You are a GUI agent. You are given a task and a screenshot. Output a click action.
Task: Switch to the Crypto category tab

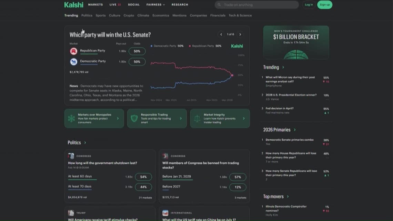129,15
